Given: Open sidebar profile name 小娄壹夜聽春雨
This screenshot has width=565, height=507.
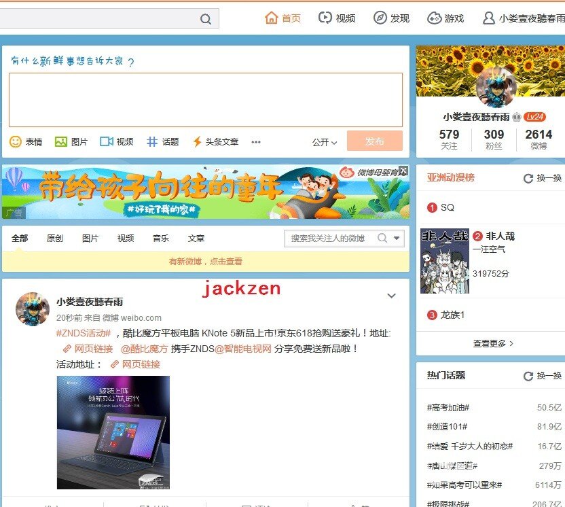Looking at the screenshot, I should [476, 117].
